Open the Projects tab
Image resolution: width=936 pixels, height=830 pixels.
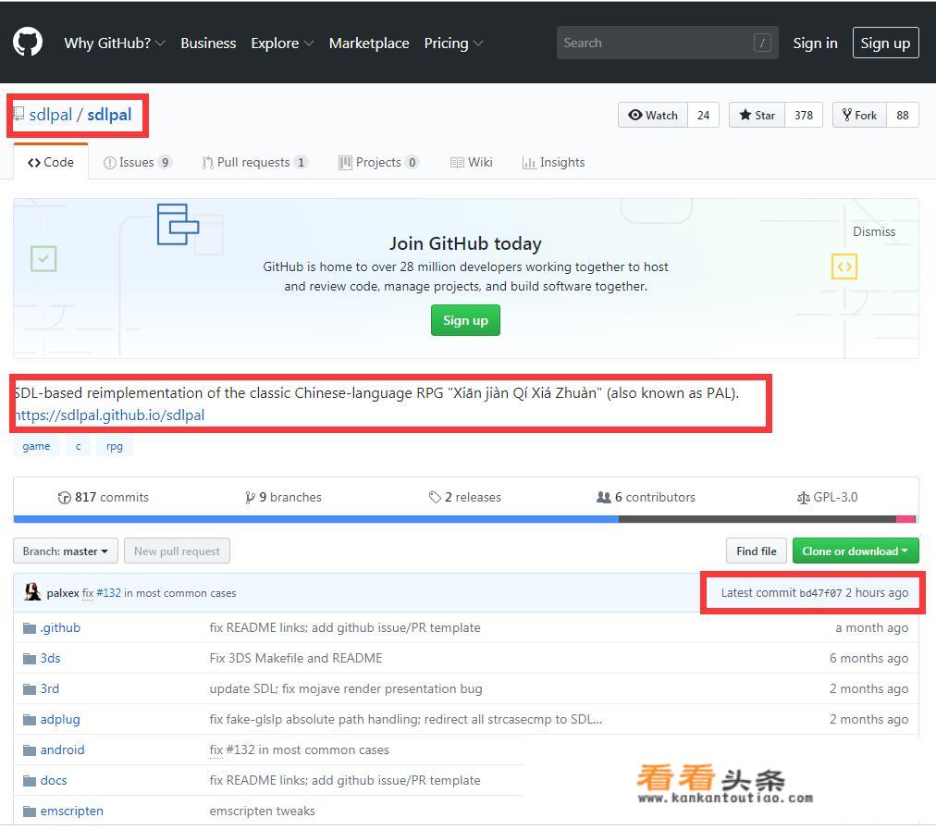pyautogui.click(x=378, y=162)
